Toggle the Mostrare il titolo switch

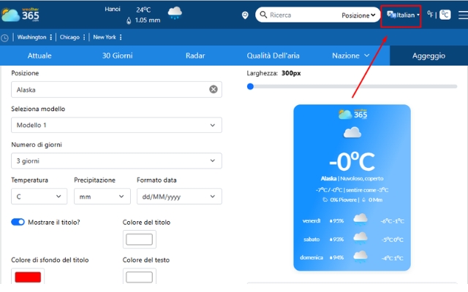18,222
